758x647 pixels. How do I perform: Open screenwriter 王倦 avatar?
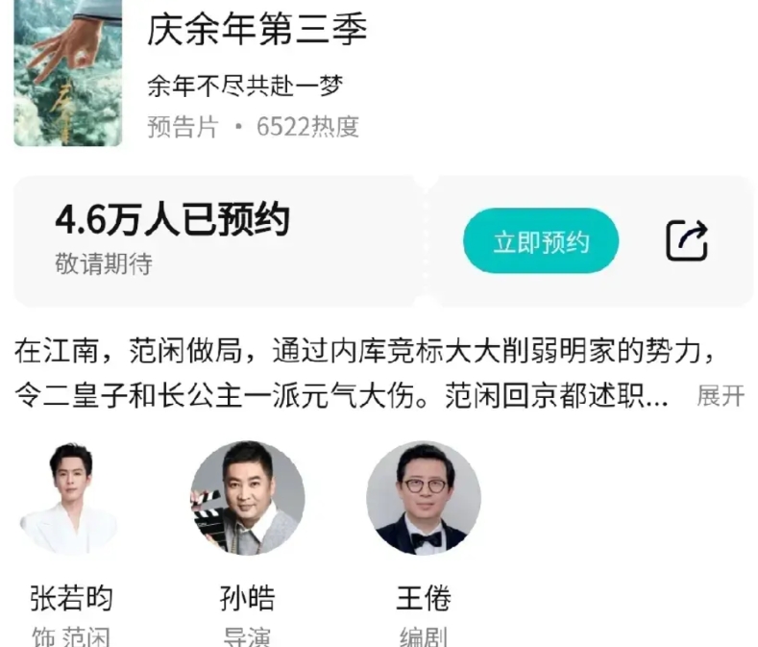(424, 498)
